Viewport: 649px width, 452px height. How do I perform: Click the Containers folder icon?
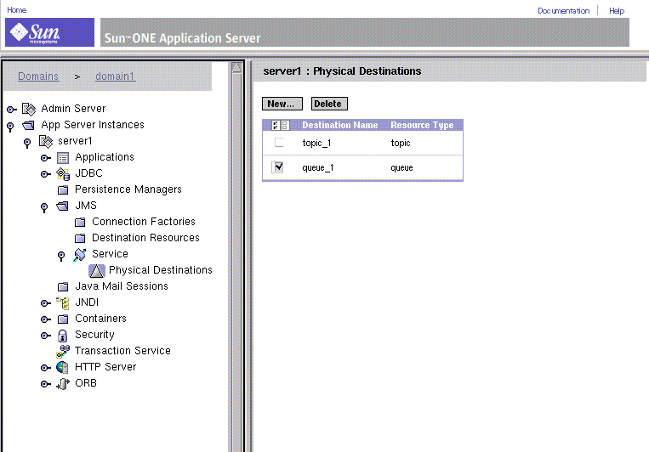click(x=63, y=319)
